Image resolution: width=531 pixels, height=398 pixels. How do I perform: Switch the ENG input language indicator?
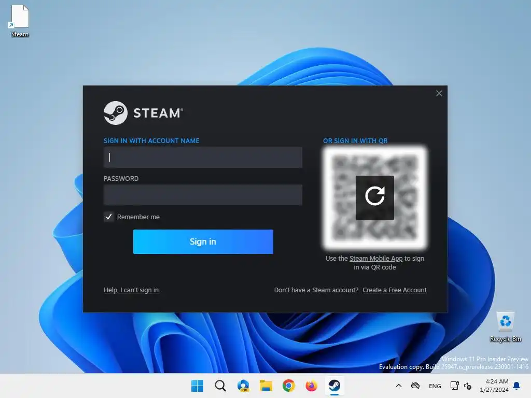[435, 386]
